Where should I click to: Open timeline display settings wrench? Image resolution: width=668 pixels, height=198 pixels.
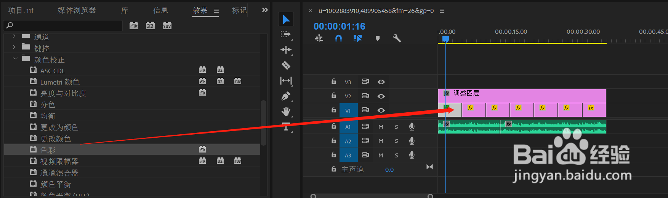pyautogui.click(x=397, y=38)
